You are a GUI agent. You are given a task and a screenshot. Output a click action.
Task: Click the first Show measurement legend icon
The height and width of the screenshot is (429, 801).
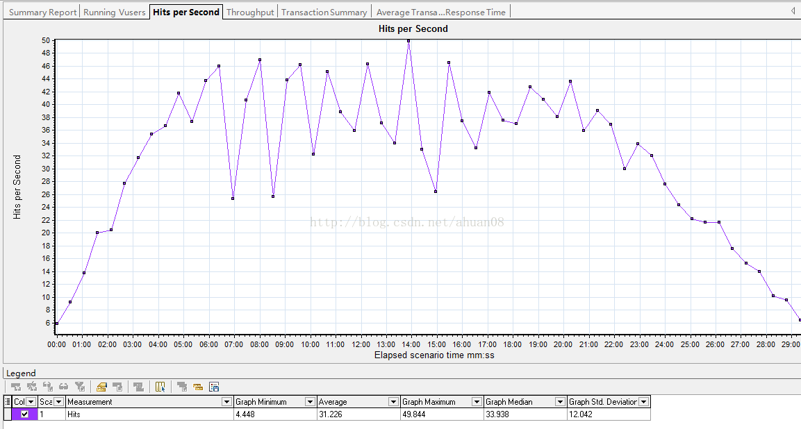click(x=16, y=387)
